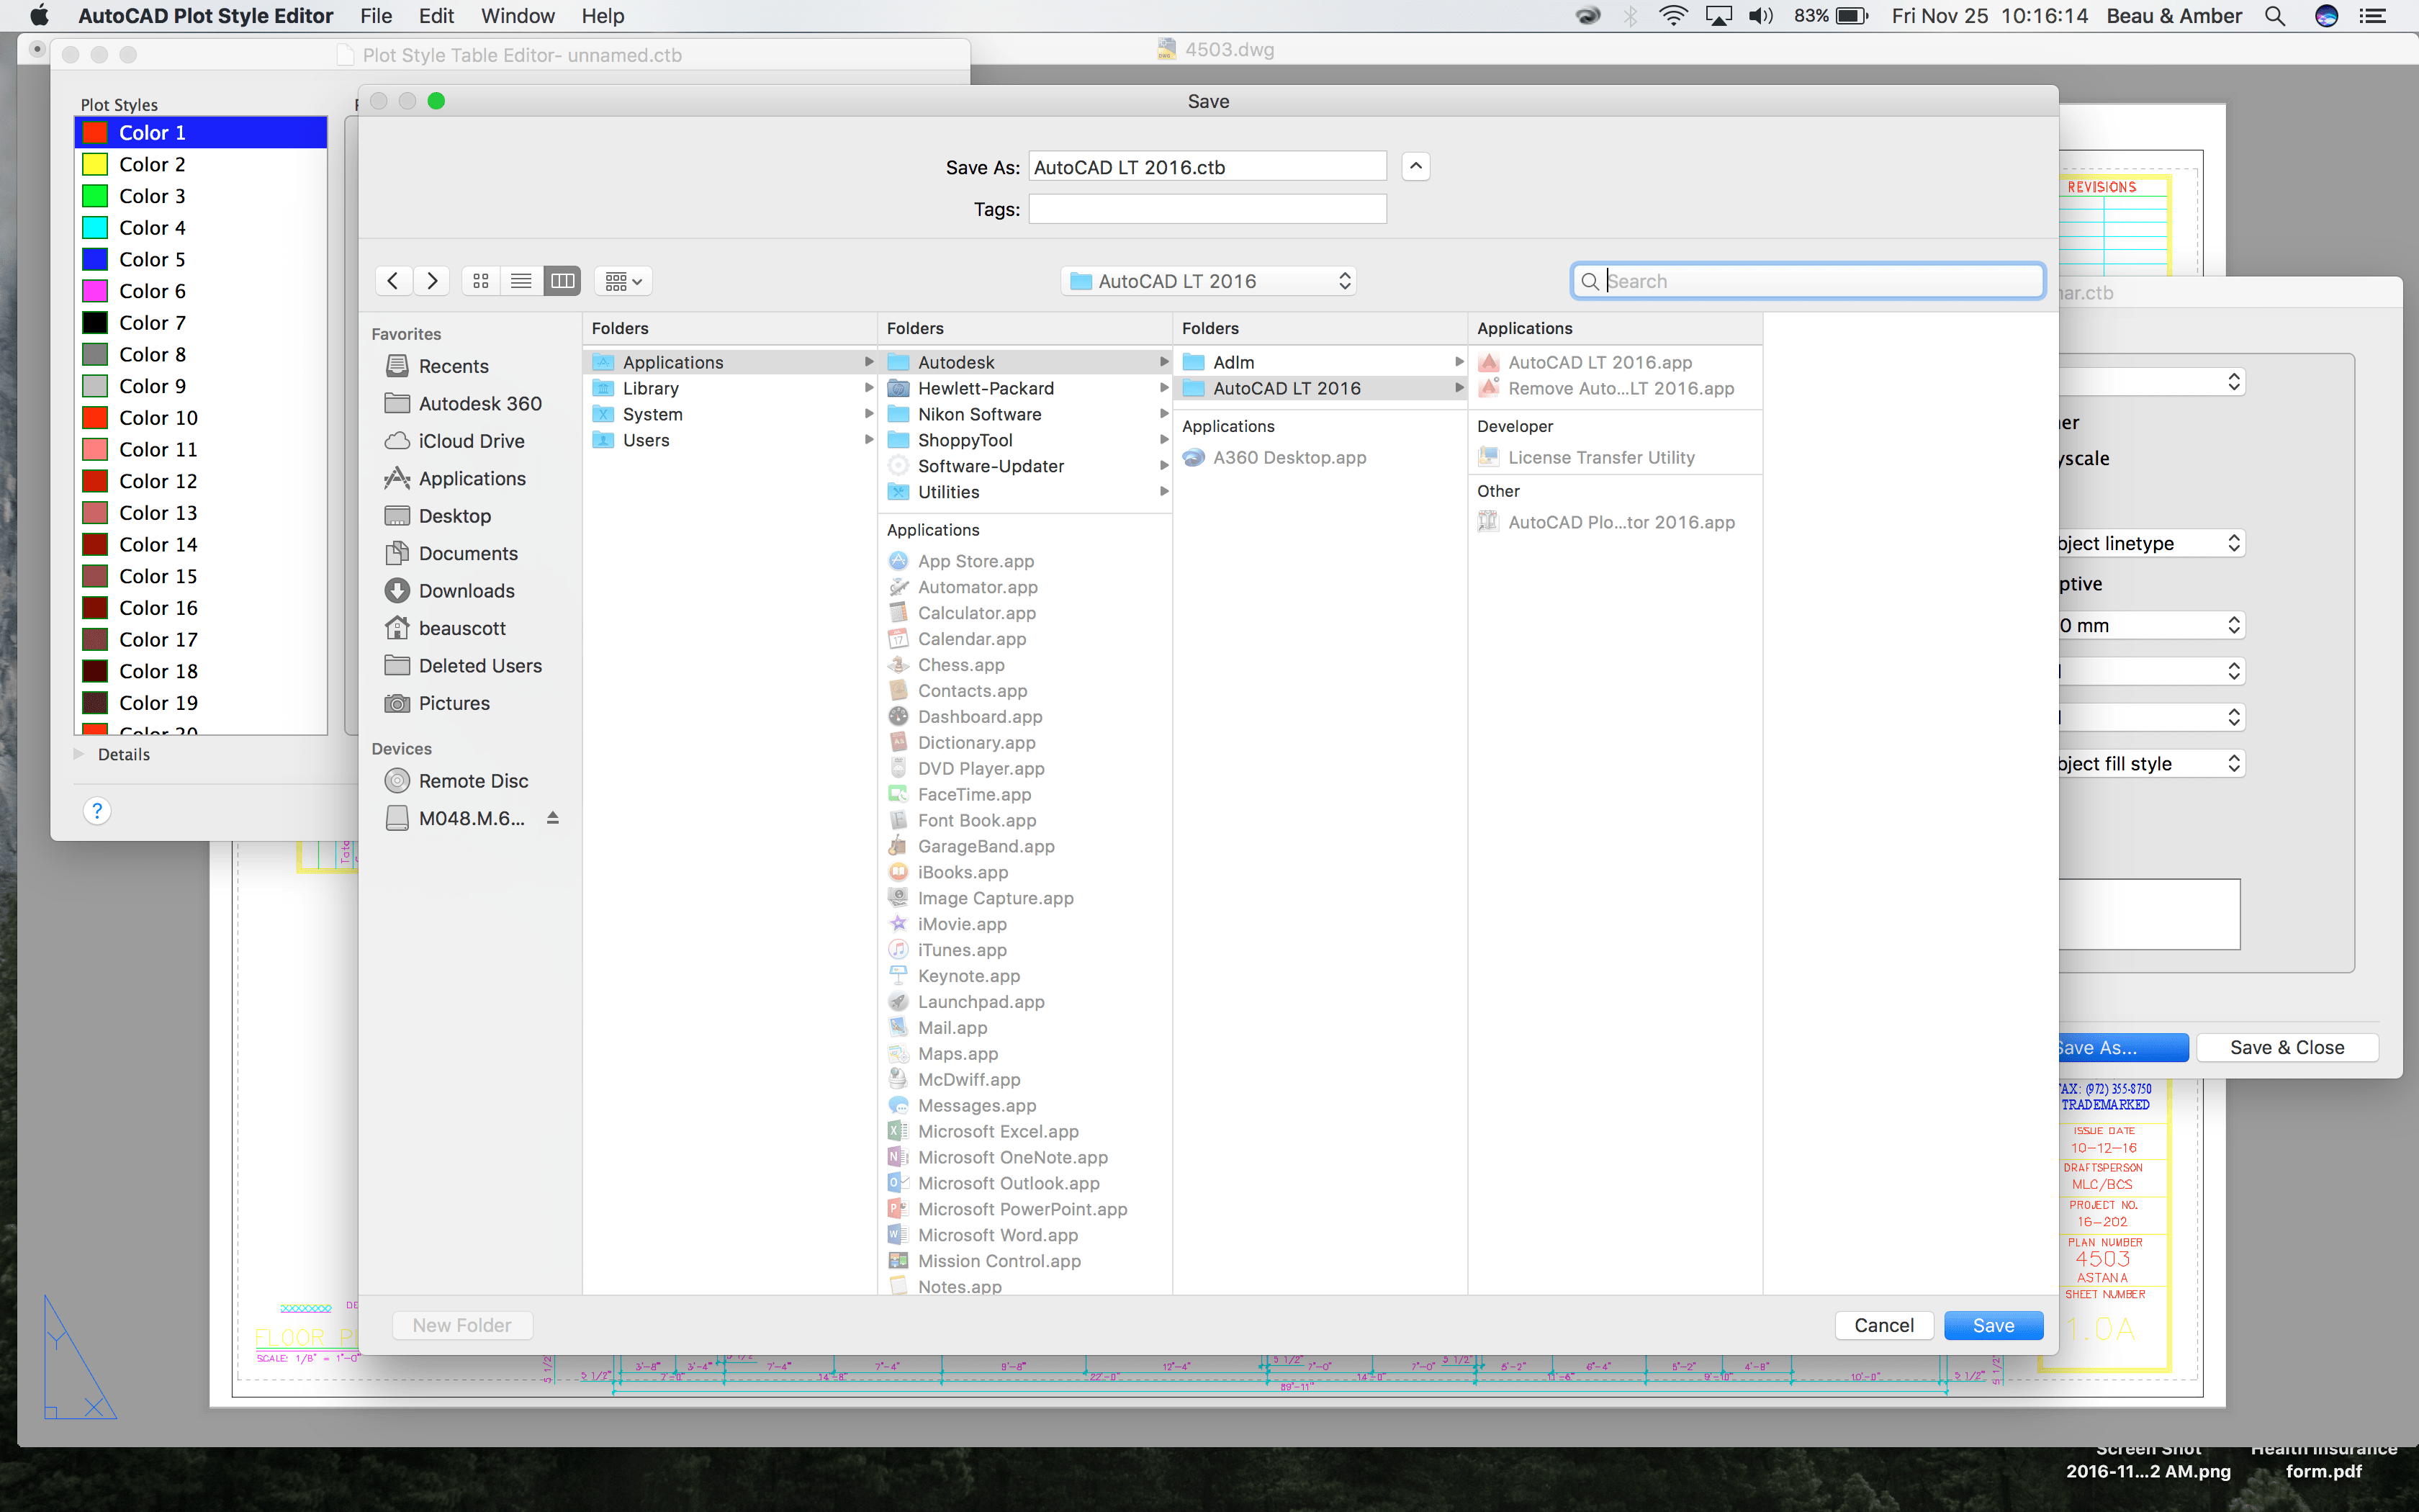Go back with the left arrow button
The height and width of the screenshot is (1512, 2419).
[393, 281]
